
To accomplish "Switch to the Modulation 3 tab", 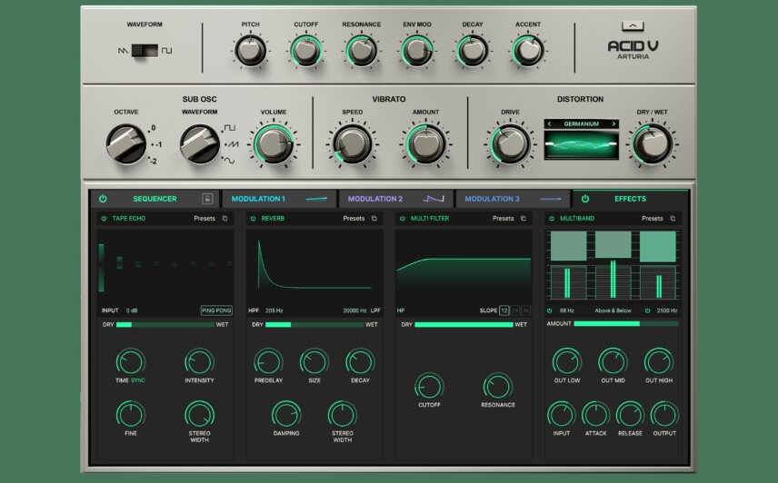I will tap(513, 199).
